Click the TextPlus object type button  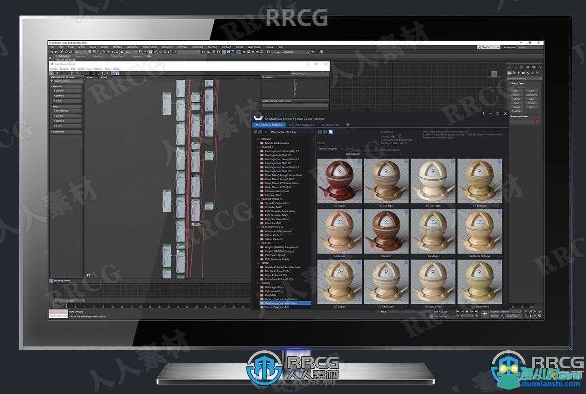tap(516, 111)
